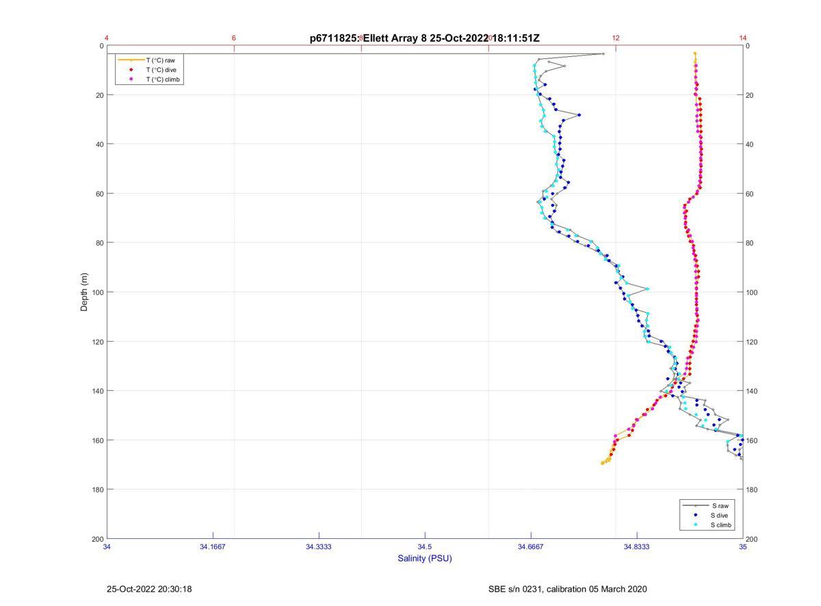The height and width of the screenshot is (606, 821).
Task: Click the 'S climb' legend entry
Action: coord(721,525)
